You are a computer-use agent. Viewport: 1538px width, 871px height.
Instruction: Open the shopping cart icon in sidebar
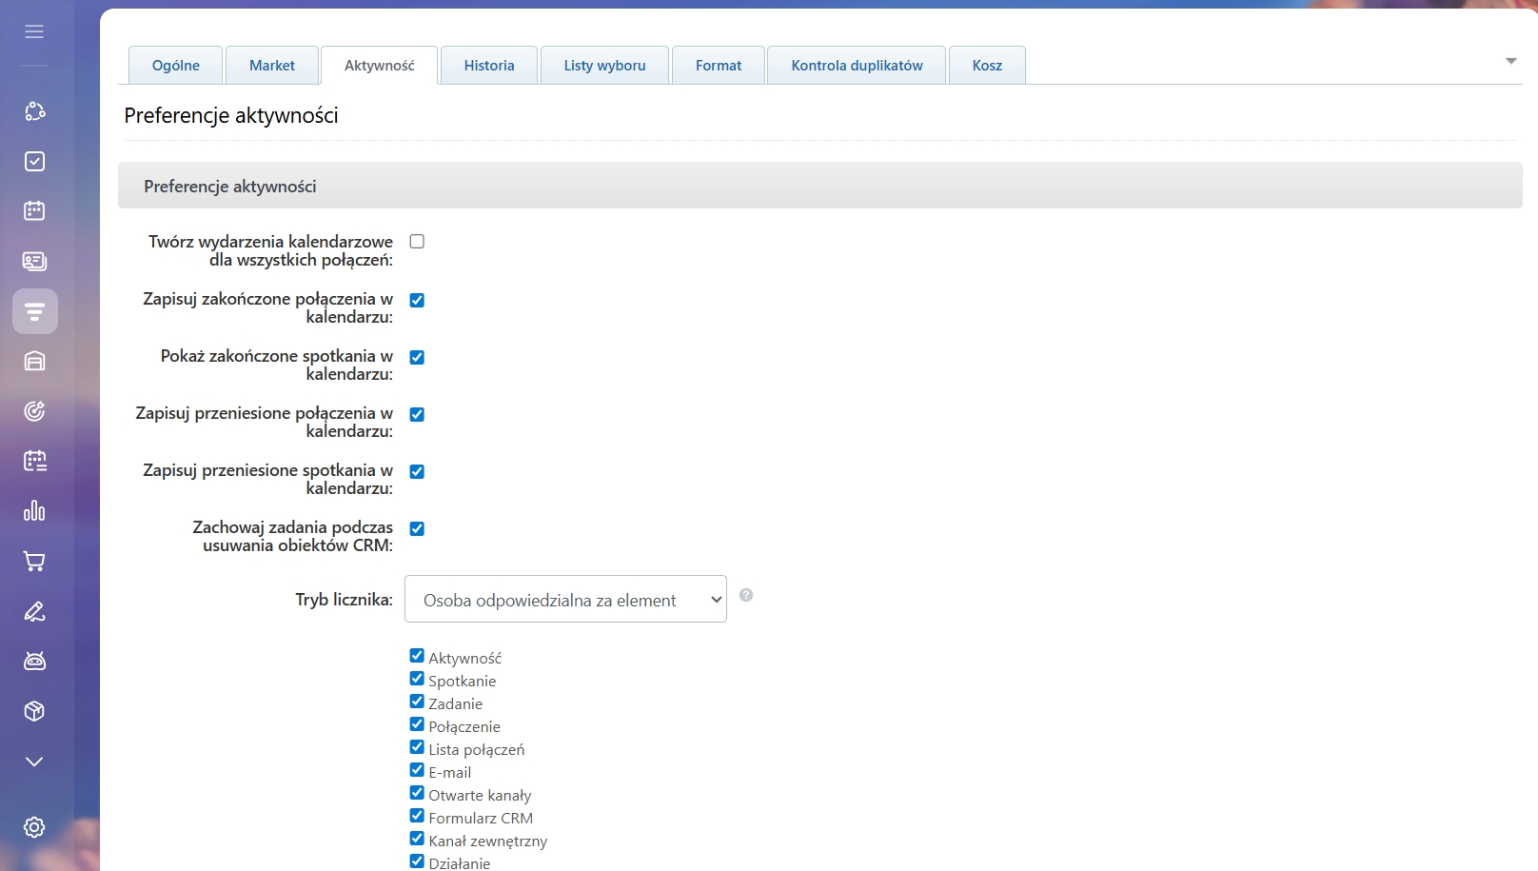tap(34, 561)
